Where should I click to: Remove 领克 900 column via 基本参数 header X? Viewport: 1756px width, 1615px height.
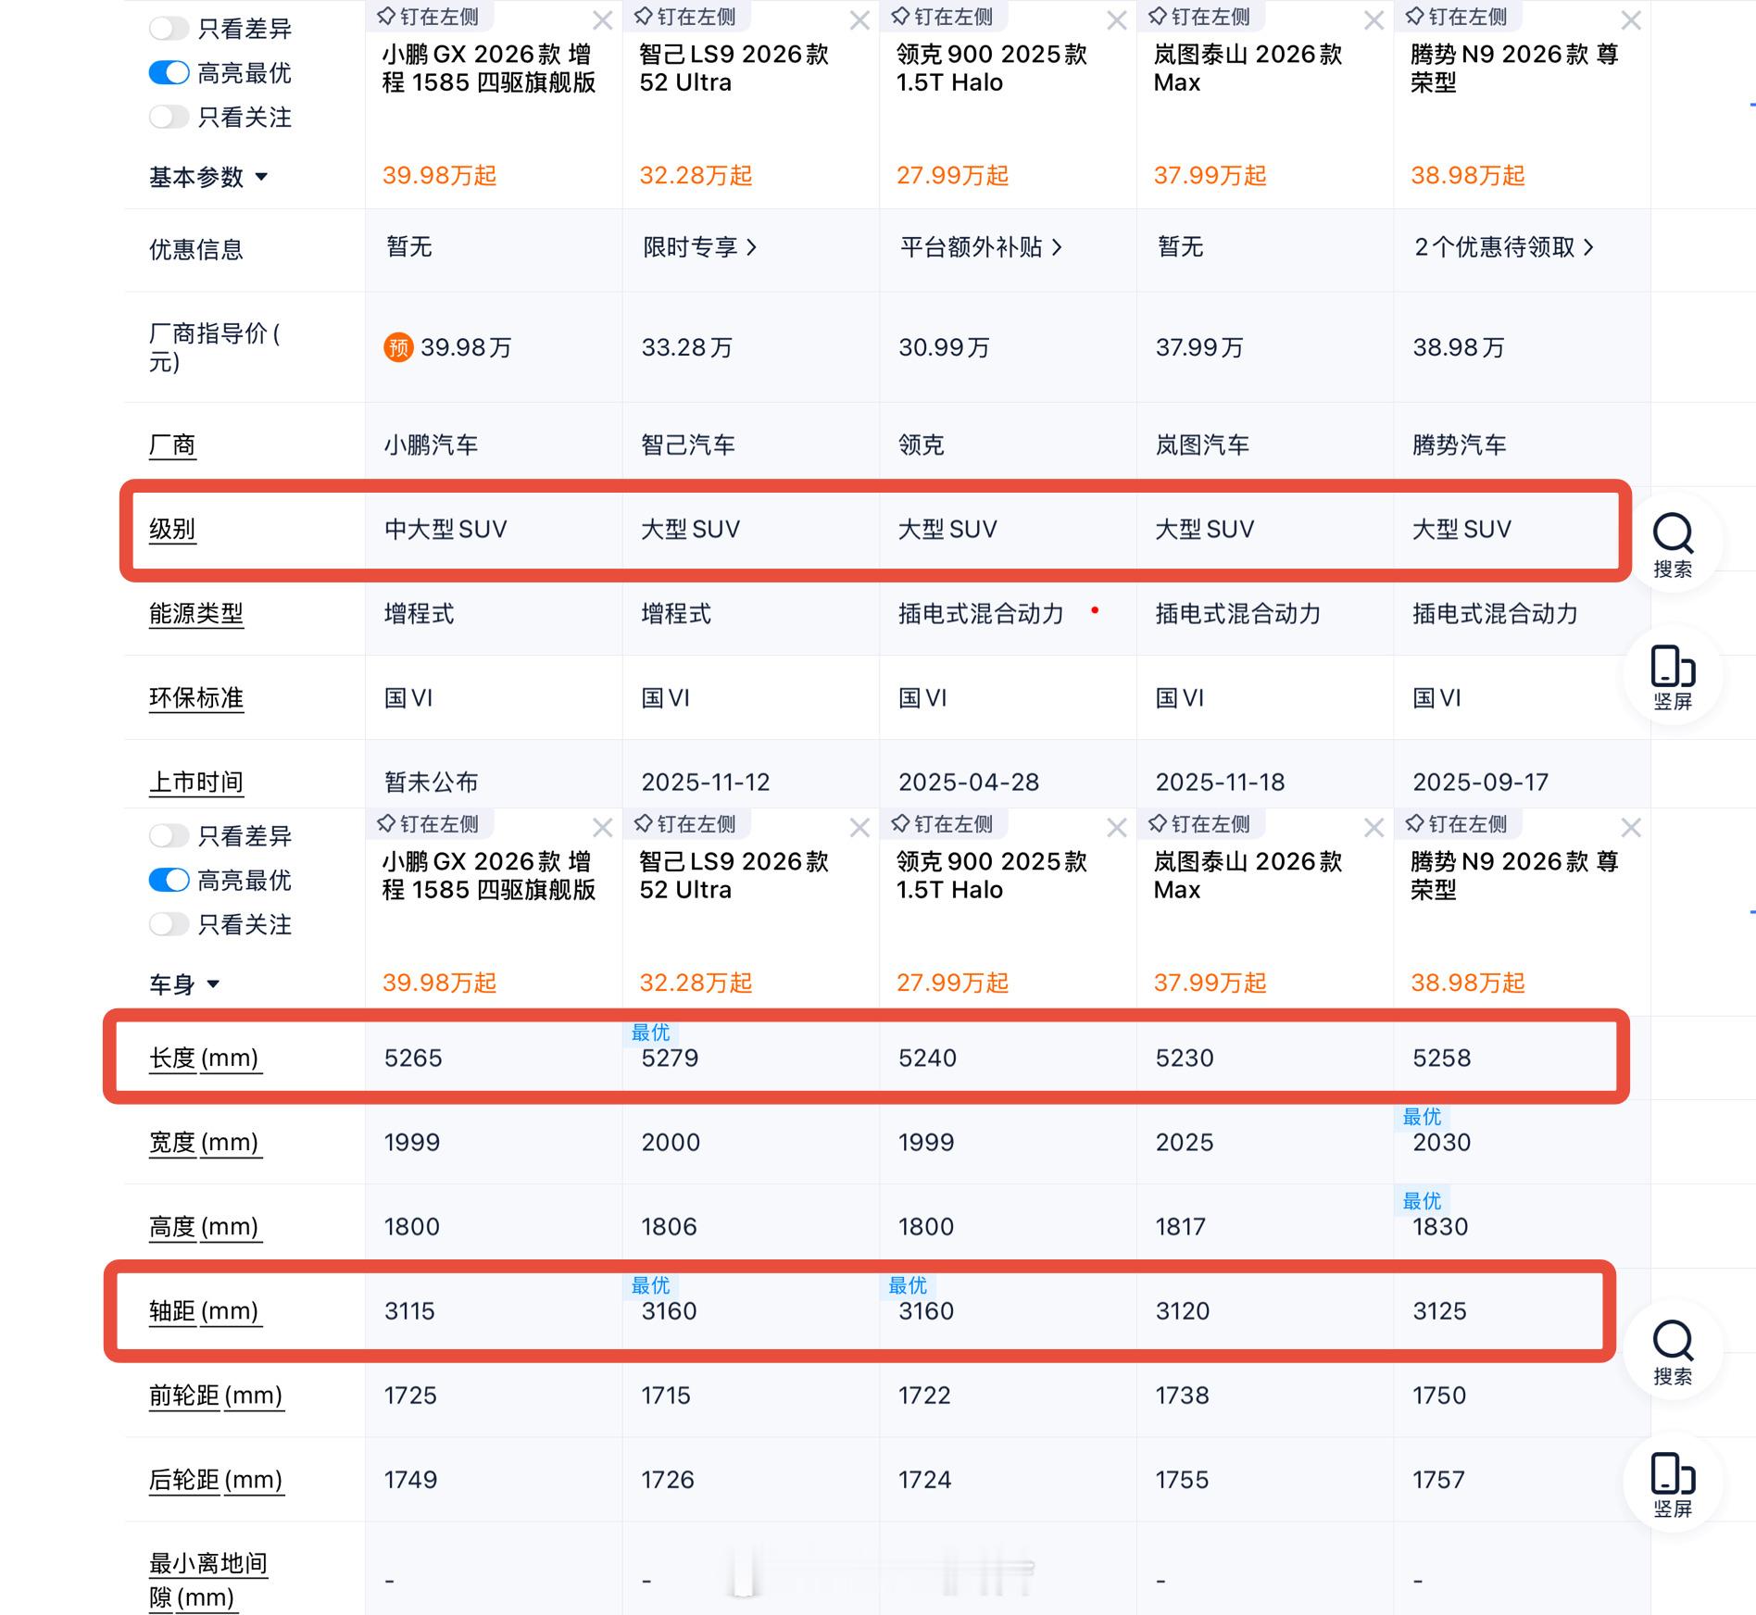tap(1117, 20)
